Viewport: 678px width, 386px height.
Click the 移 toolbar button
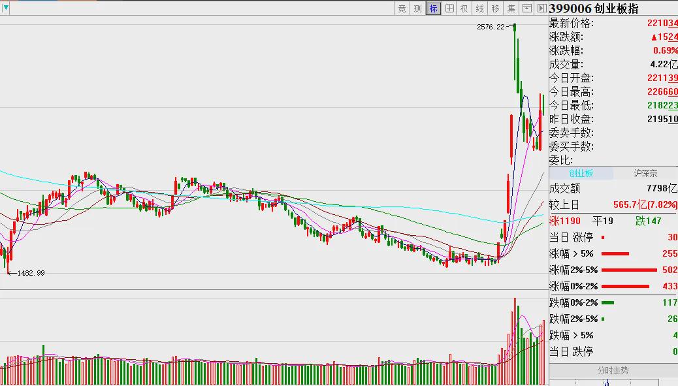(x=495, y=8)
